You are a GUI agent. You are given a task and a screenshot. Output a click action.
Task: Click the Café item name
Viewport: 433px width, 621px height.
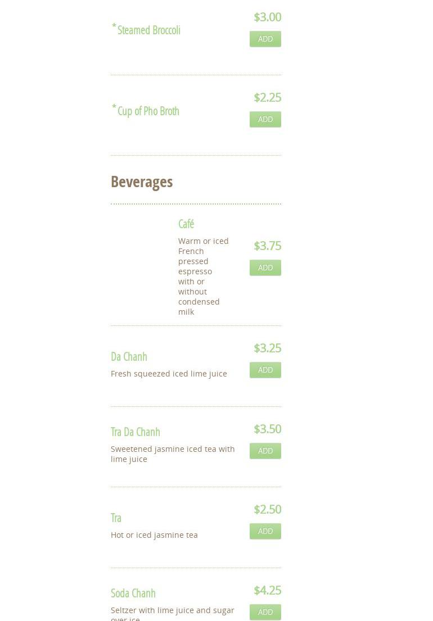click(x=186, y=224)
